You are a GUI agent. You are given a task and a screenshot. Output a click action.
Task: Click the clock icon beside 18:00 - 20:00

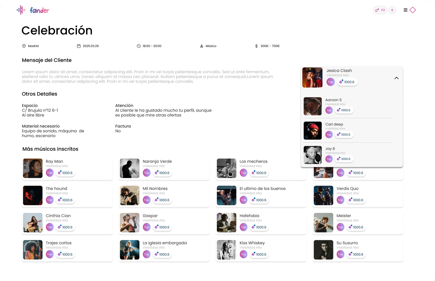click(x=139, y=46)
